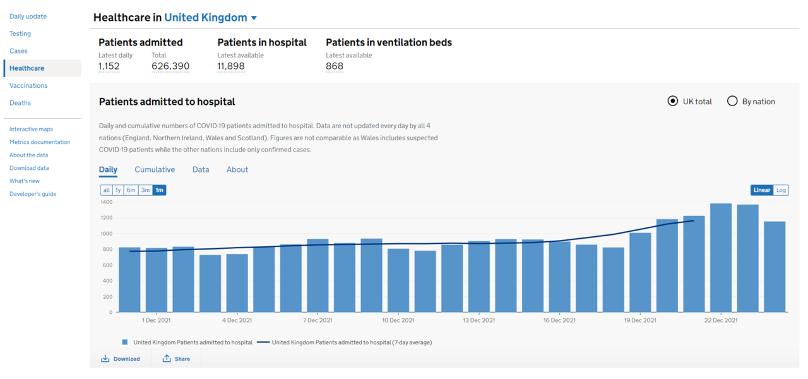This screenshot has height=379, width=808.
Task: Open the Interactive maps link
Action: pos(31,129)
